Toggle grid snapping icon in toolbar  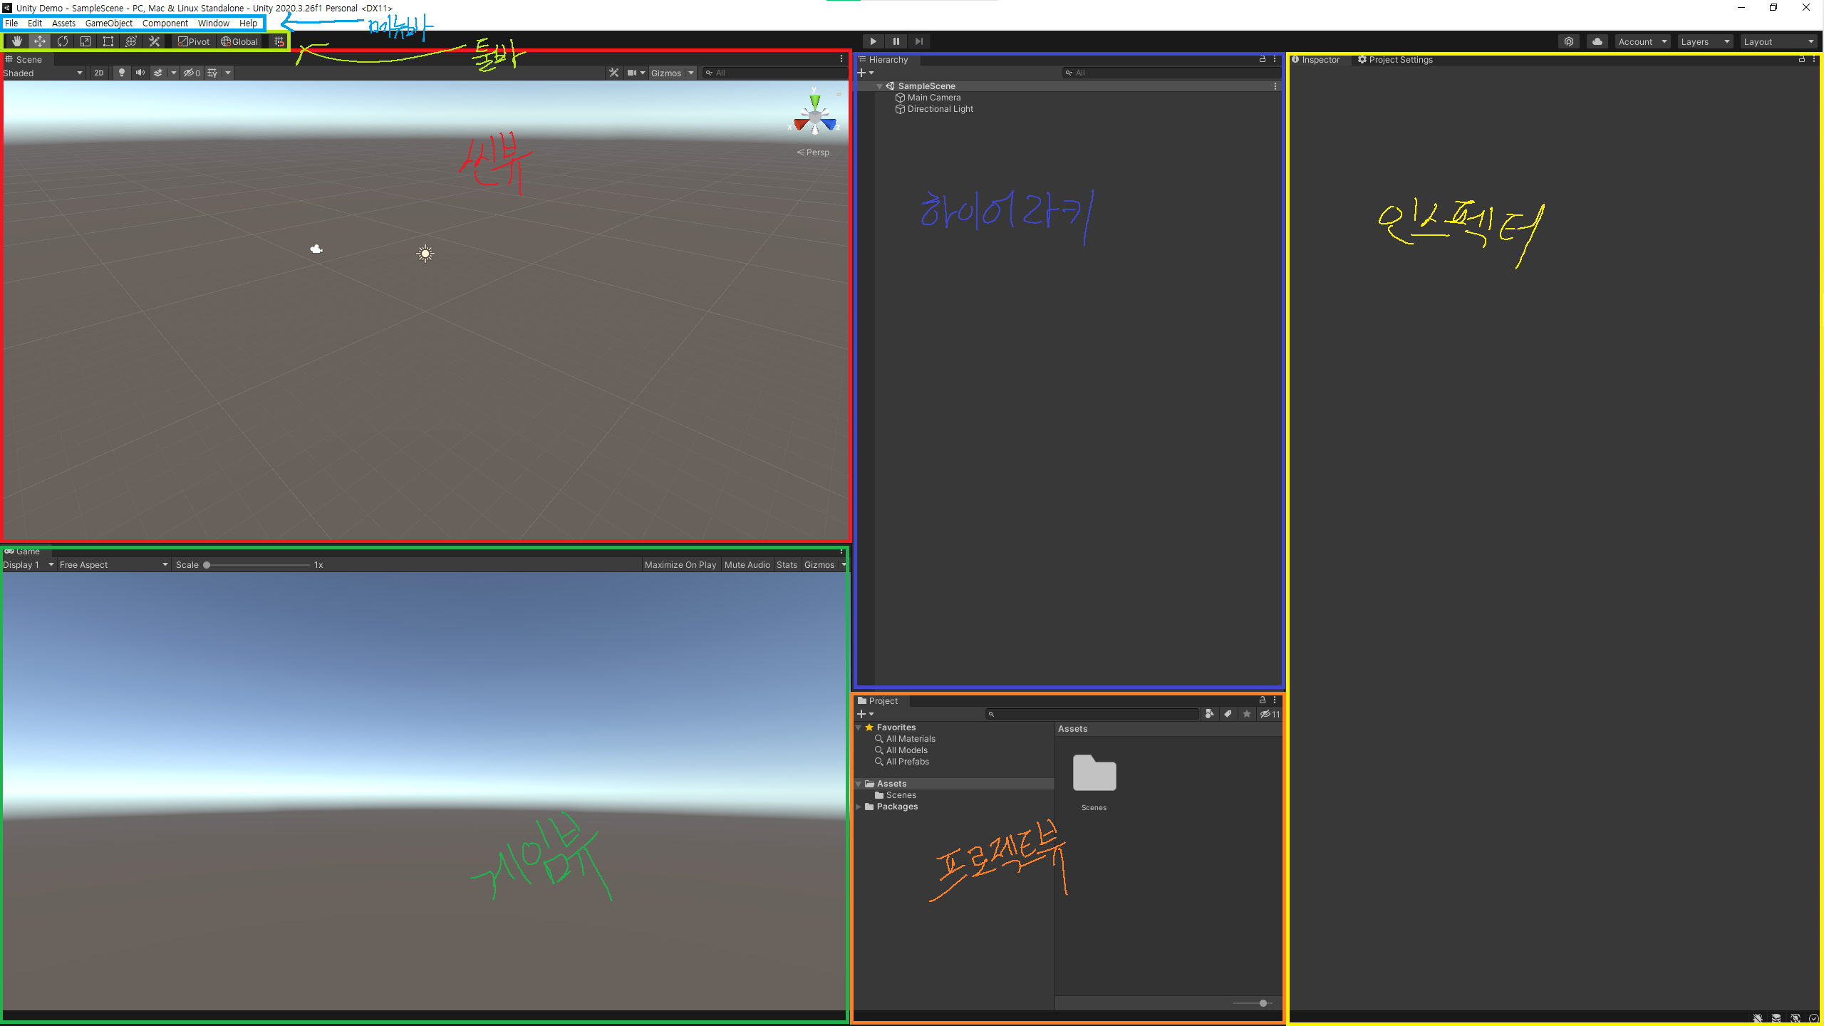[279, 41]
